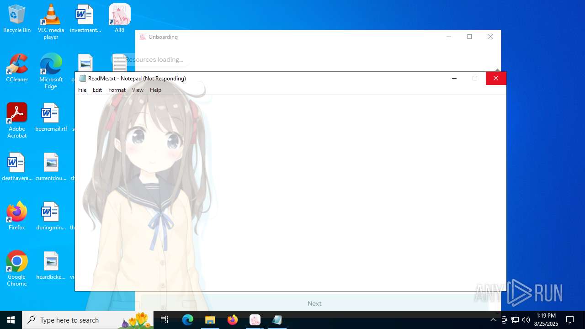Launch Google Chrome desktop shortcut
The width and height of the screenshot is (585, 329).
click(x=17, y=269)
